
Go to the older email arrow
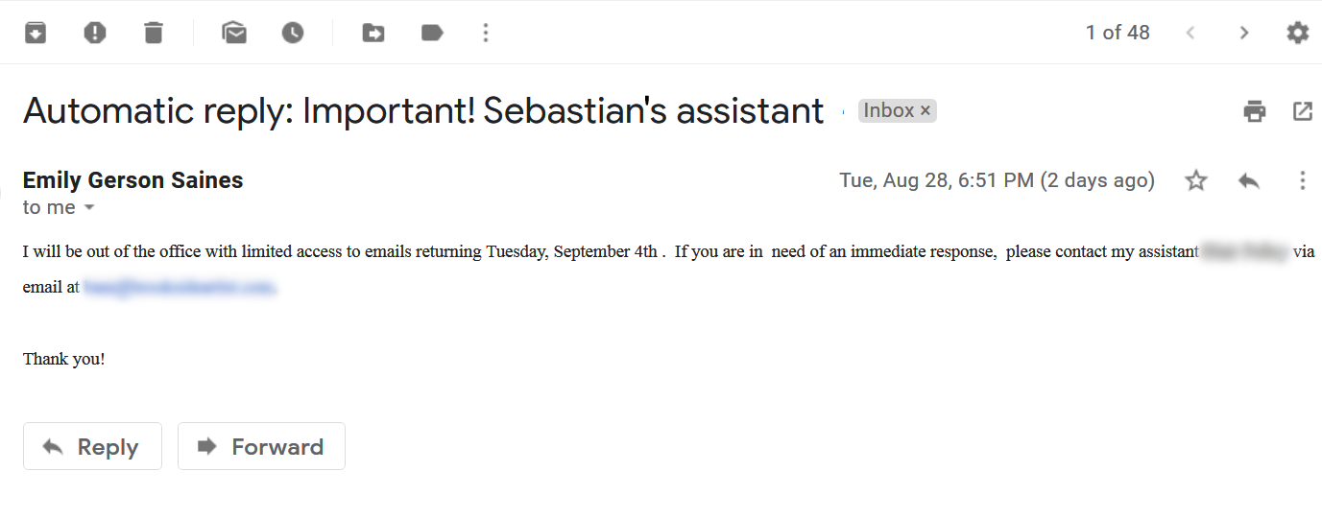(x=1244, y=33)
